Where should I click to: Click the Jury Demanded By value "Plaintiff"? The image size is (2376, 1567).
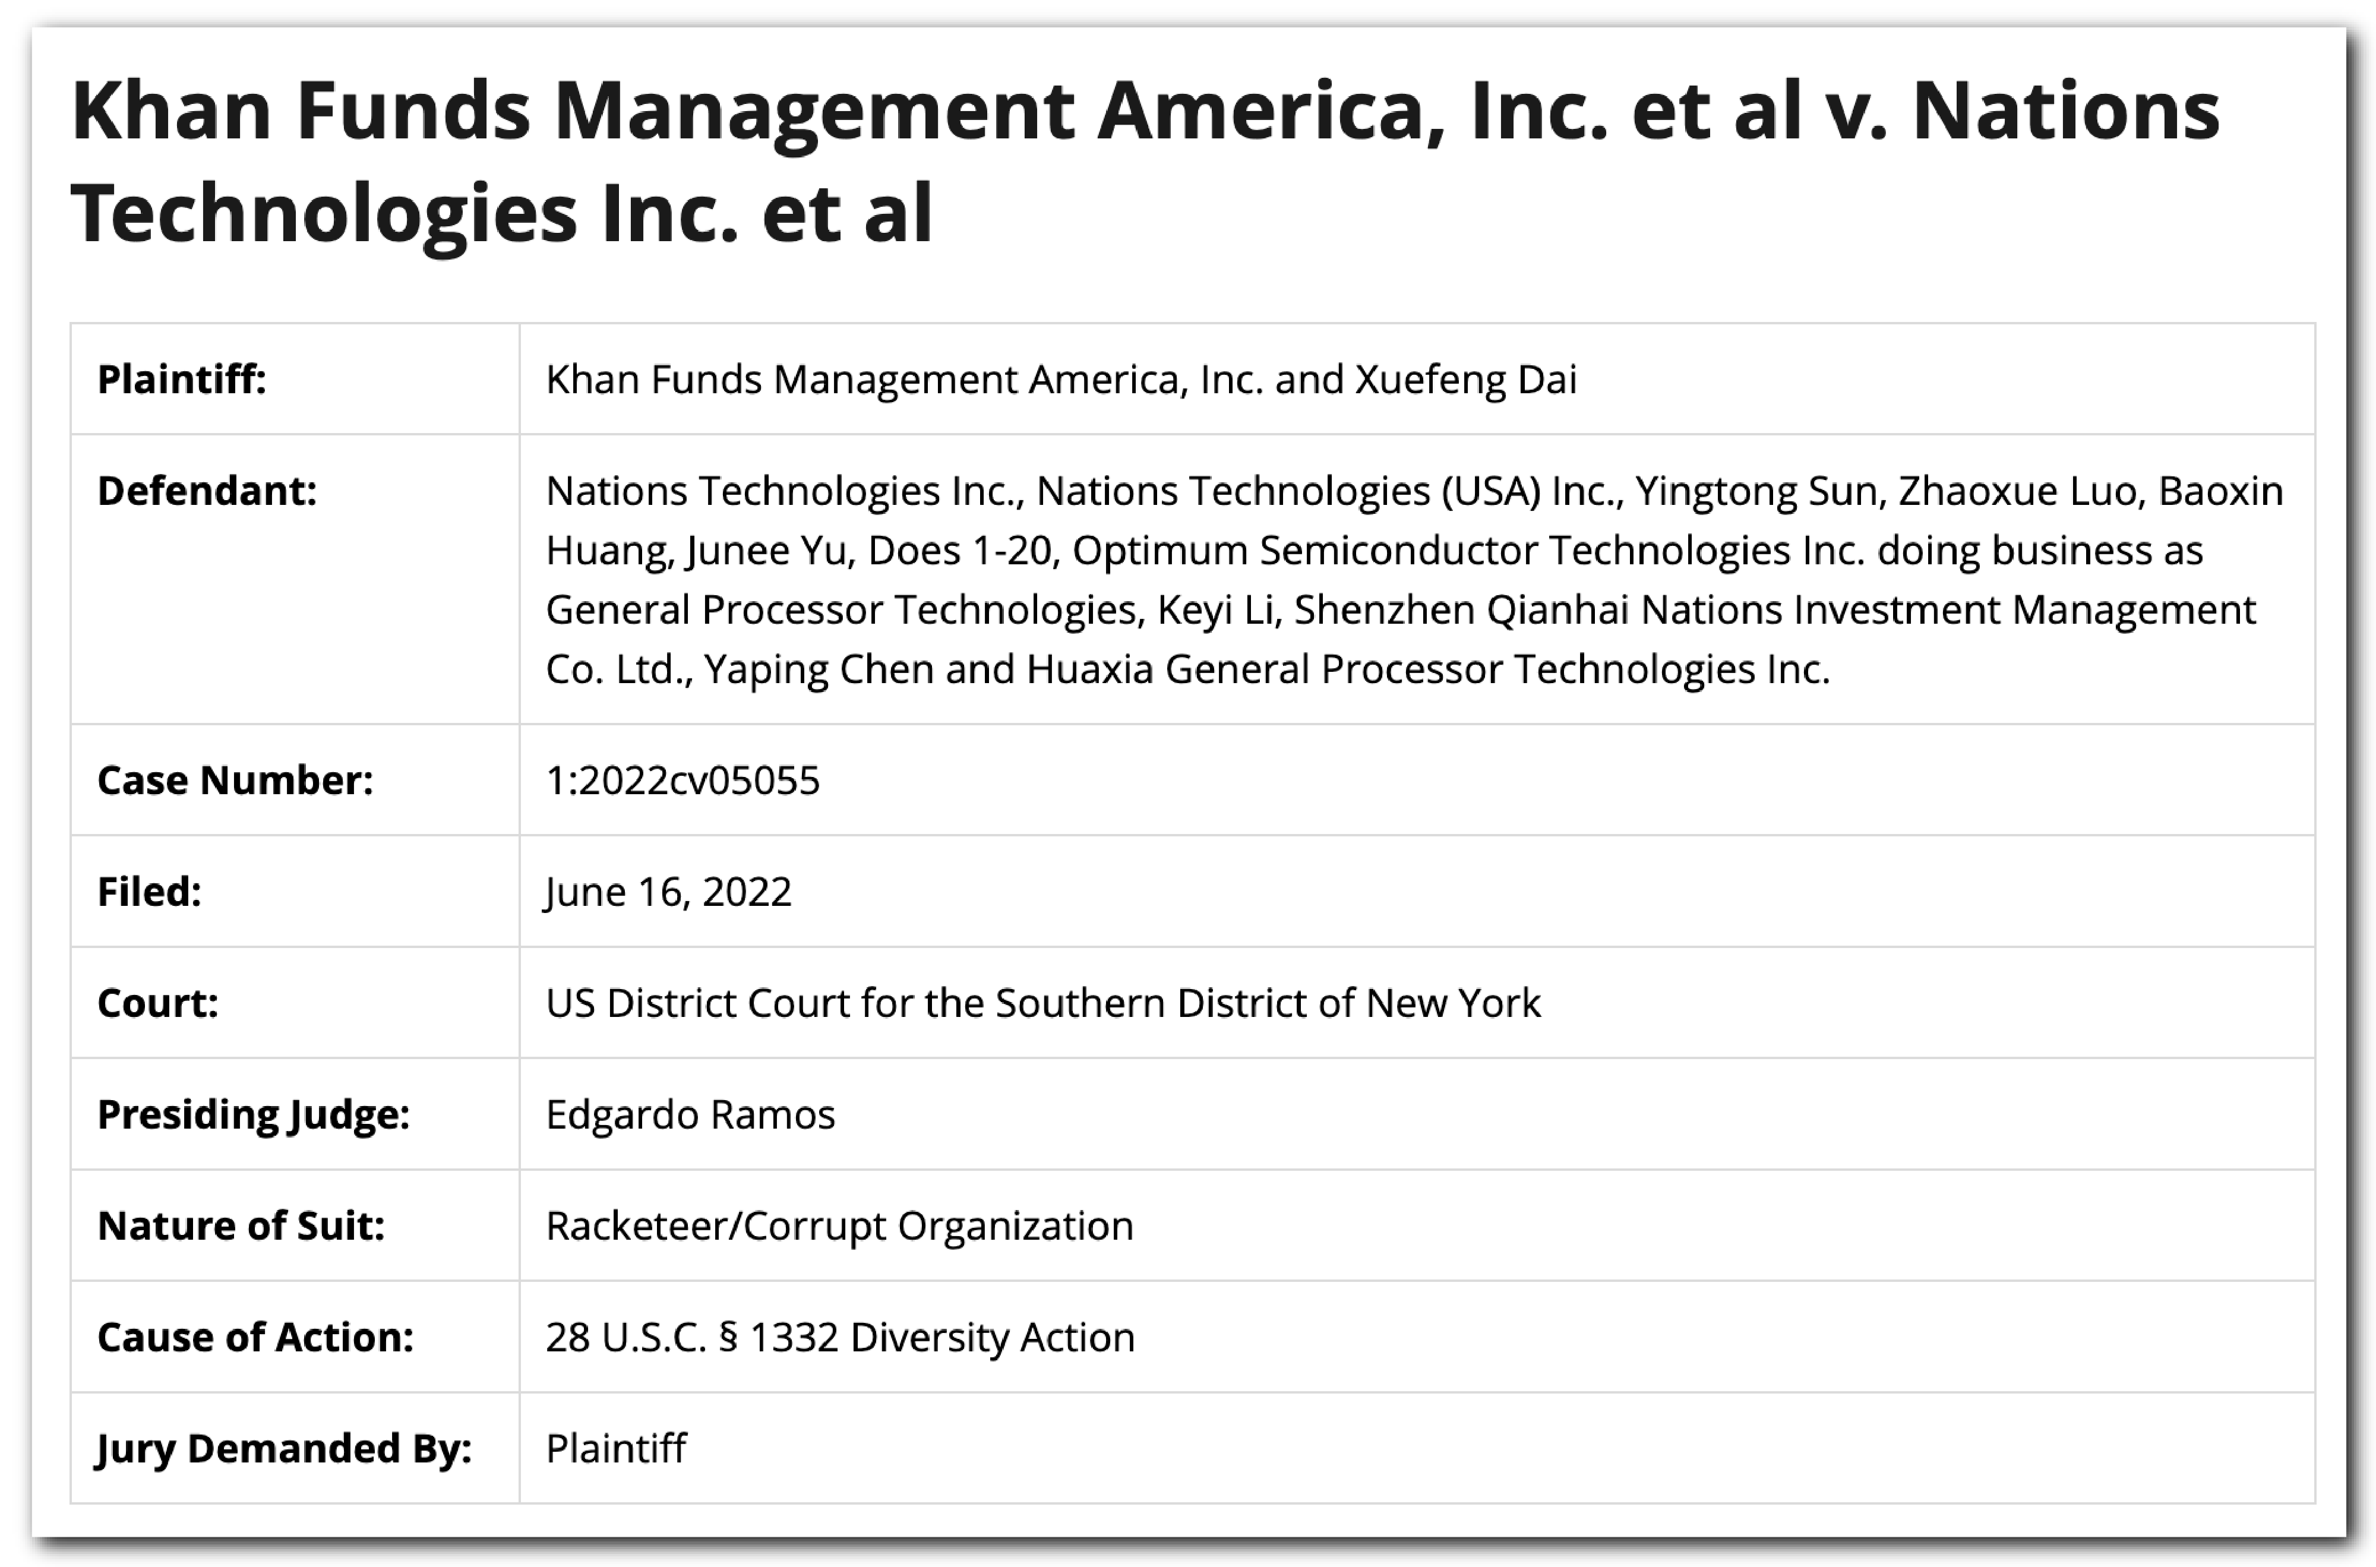(617, 1448)
